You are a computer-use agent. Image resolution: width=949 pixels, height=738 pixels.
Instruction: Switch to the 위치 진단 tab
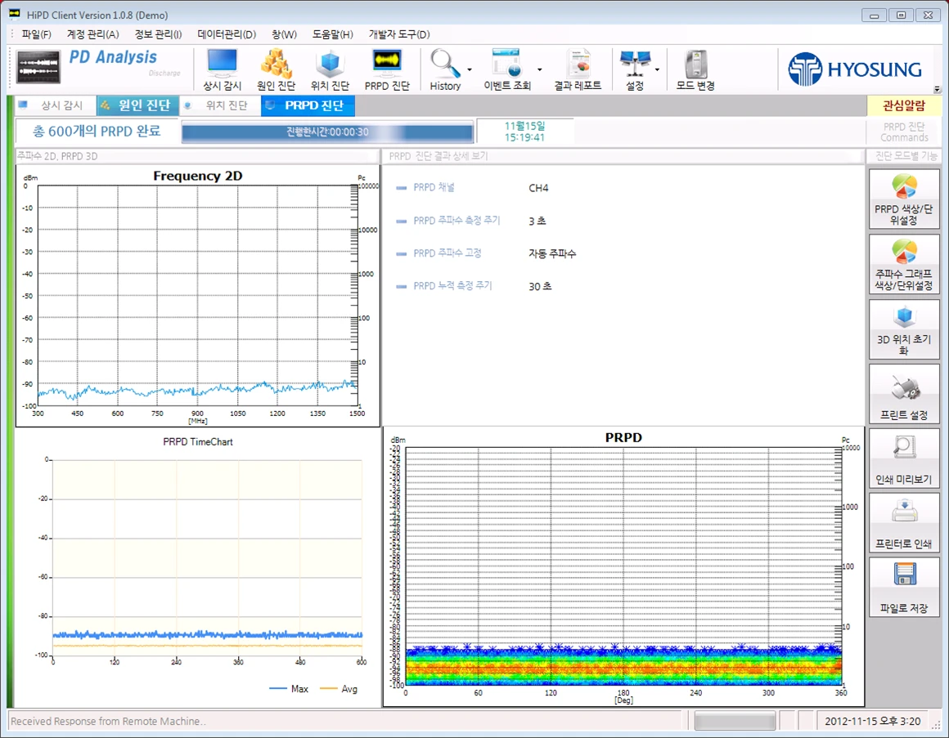click(220, 105)
